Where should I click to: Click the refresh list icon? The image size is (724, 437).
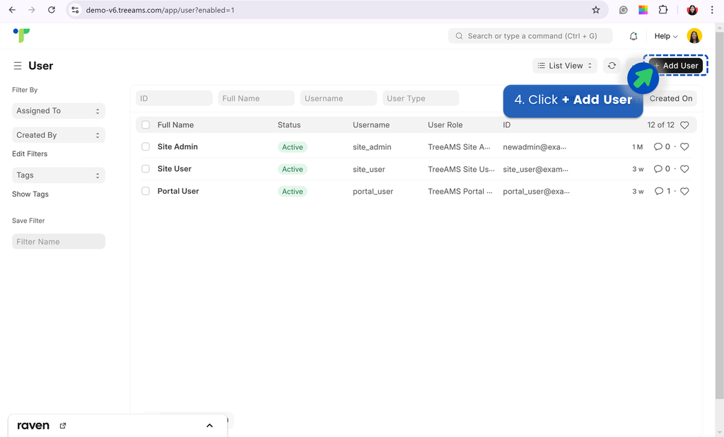point(612,66)
